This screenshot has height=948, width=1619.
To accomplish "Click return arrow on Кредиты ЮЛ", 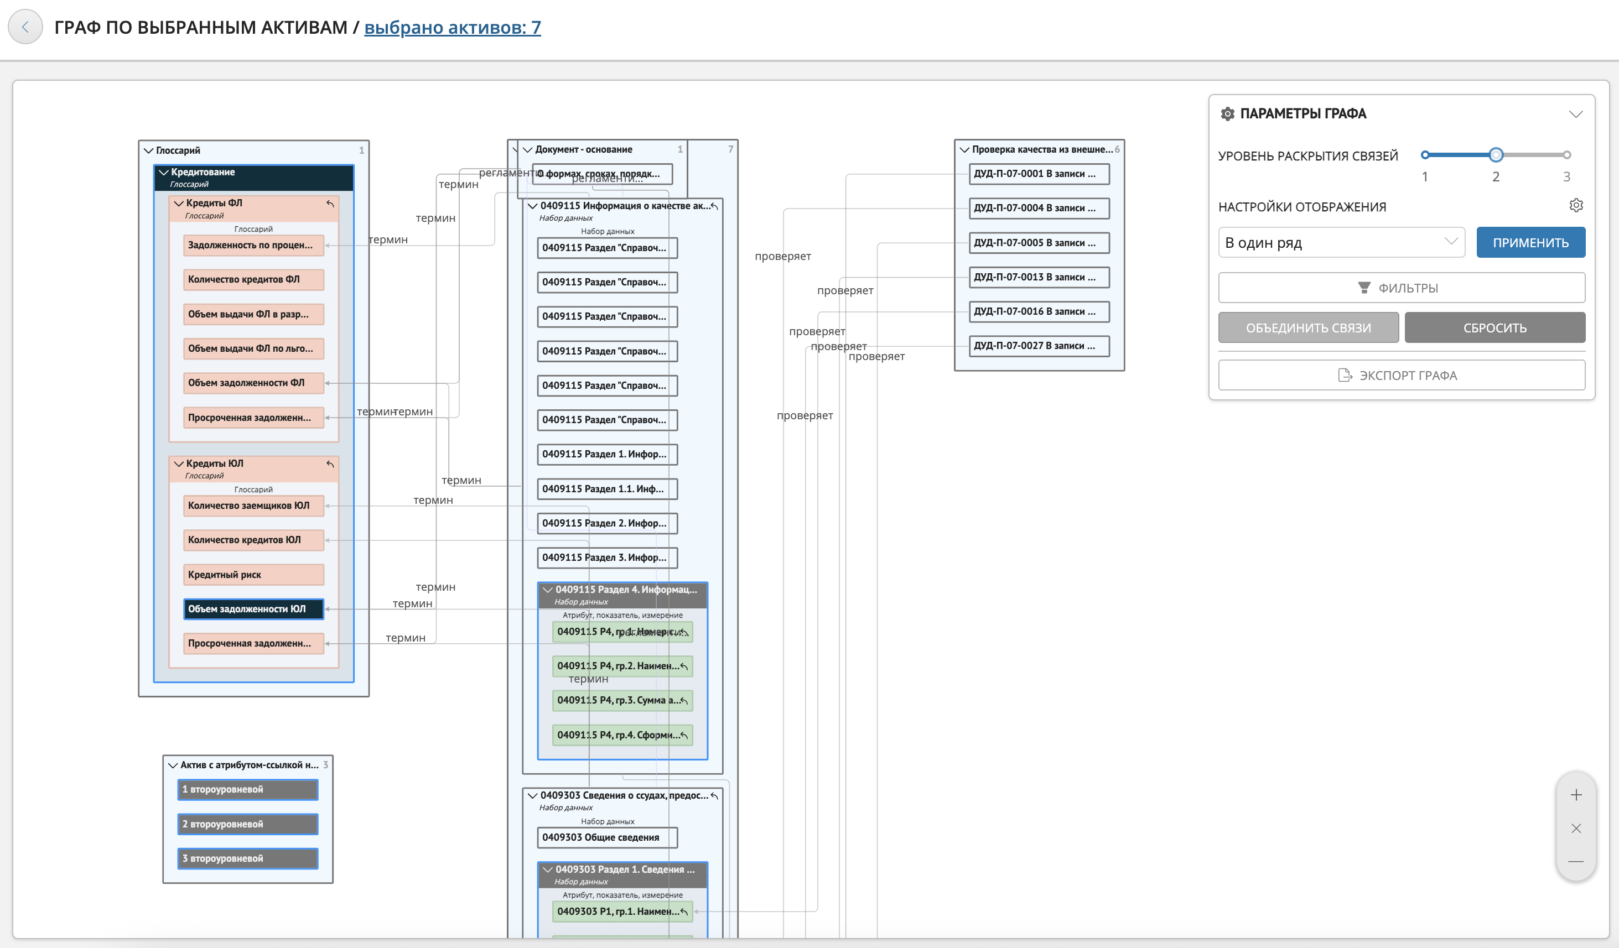I will [x=330, y=463].
